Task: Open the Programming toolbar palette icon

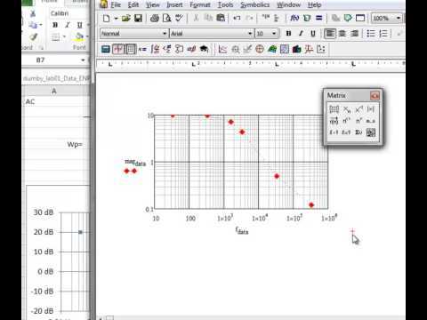Action: (x=180, y=49)
